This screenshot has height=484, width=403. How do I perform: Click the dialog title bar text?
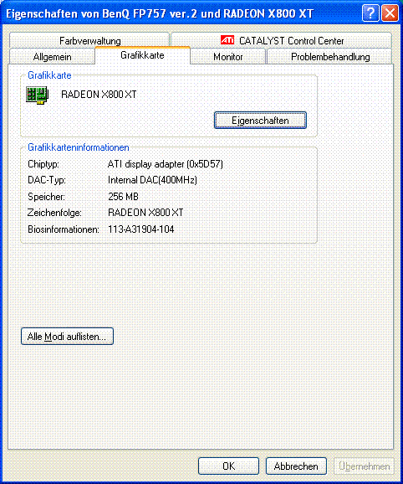click(x=160, y=13)
